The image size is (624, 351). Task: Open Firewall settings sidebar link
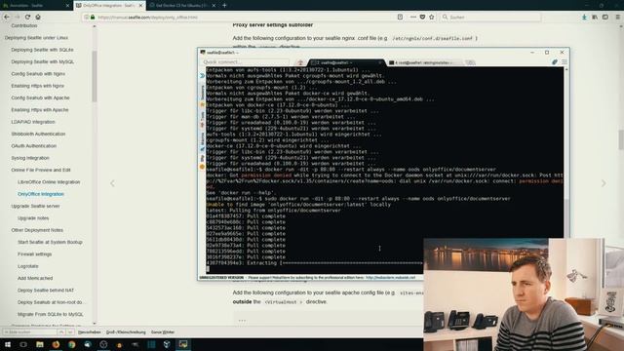pos(35,253)
